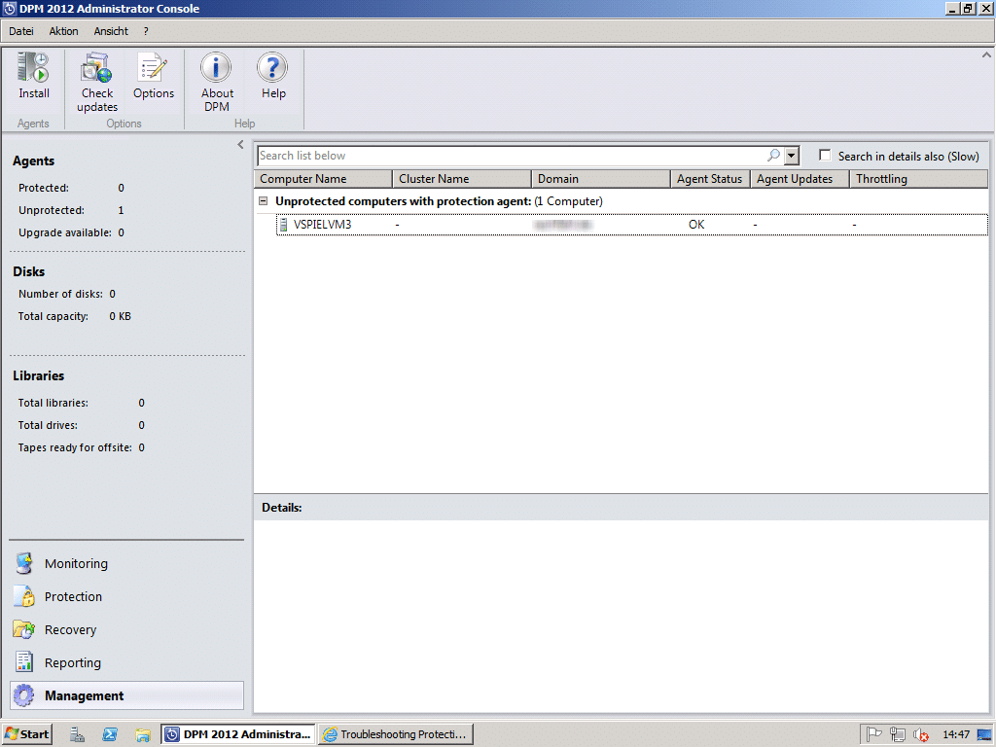
Task: Collapse the Unprotected computers group
Action: 263,200
